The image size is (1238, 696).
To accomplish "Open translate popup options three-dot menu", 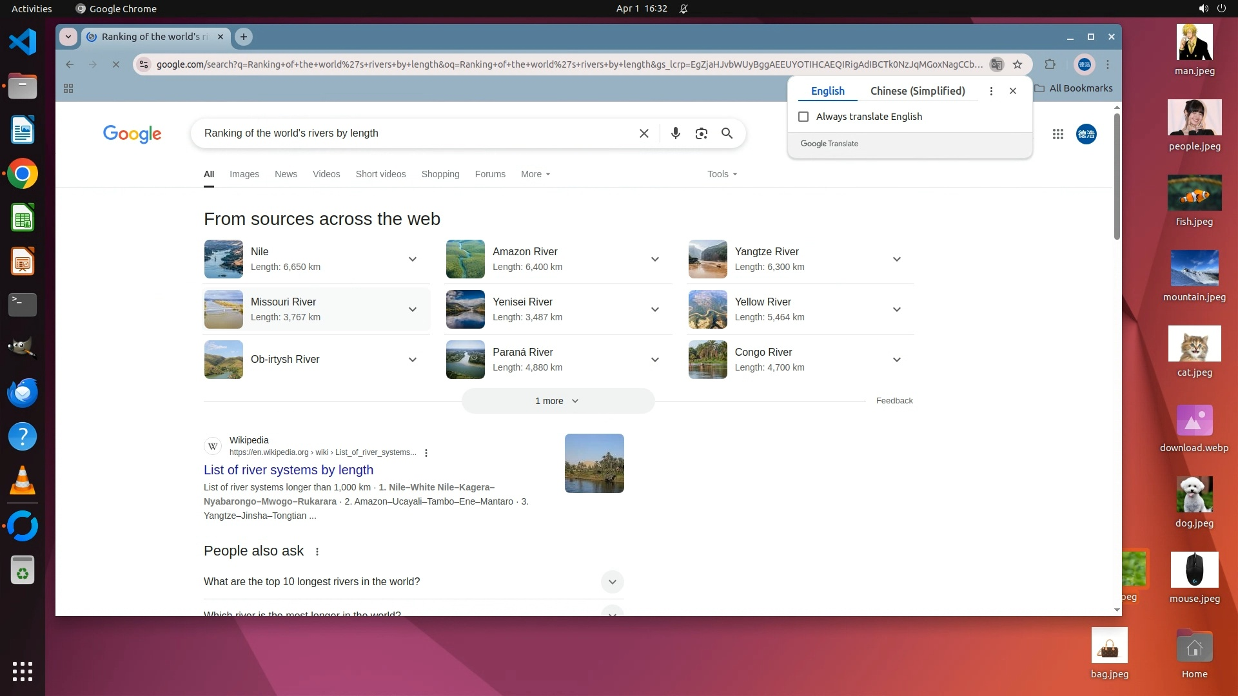I will 991,91.
